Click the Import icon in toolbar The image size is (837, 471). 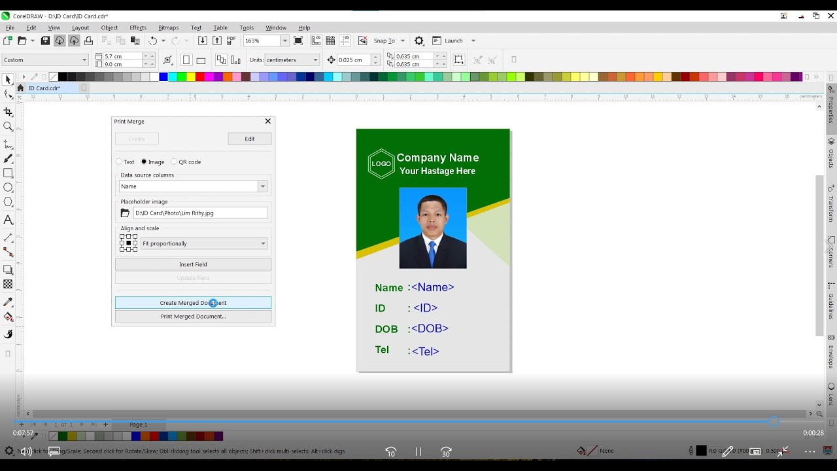coord(203,41)
